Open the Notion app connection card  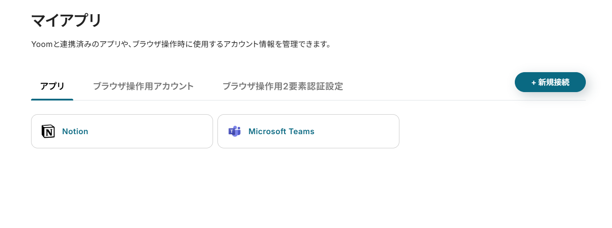122,131
